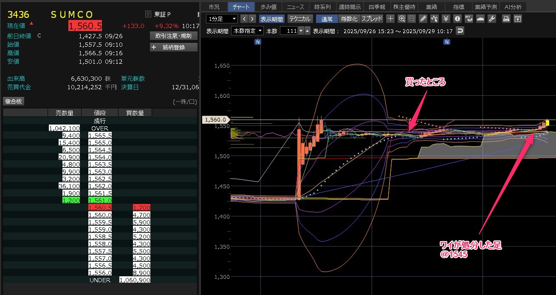Click the reset display period return arrow

(x=460, y=31)
